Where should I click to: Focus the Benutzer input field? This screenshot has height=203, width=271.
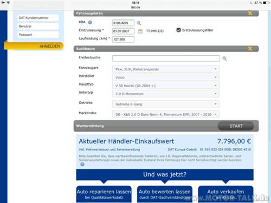point(38,27)
